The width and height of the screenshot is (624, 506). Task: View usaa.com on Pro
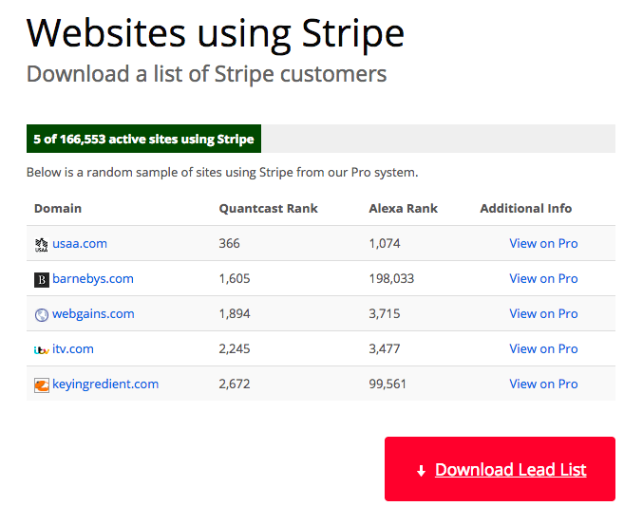(543, 243)
